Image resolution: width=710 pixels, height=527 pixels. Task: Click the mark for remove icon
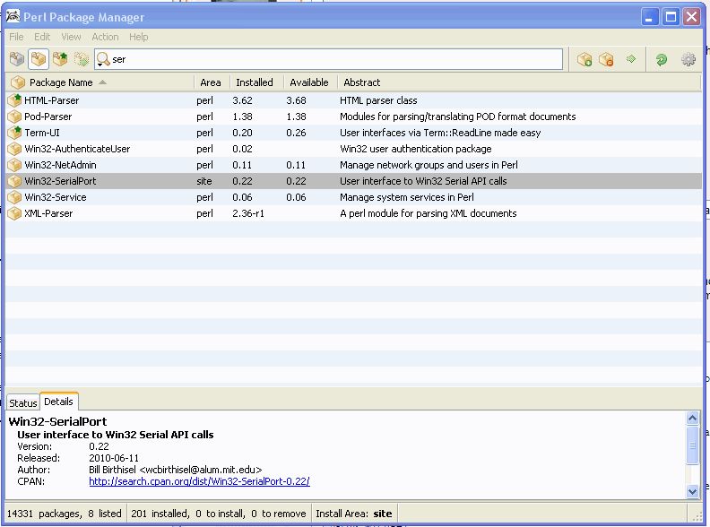(607, 59)
